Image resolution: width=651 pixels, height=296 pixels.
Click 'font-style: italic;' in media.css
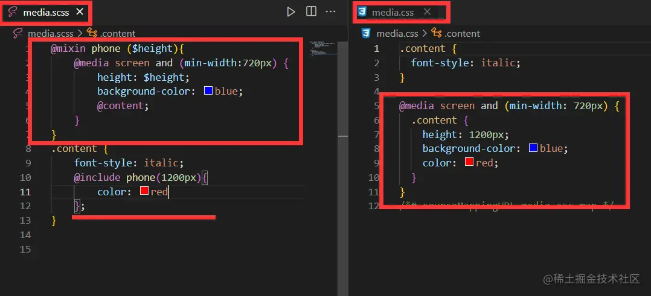click(x=466, y=63)
